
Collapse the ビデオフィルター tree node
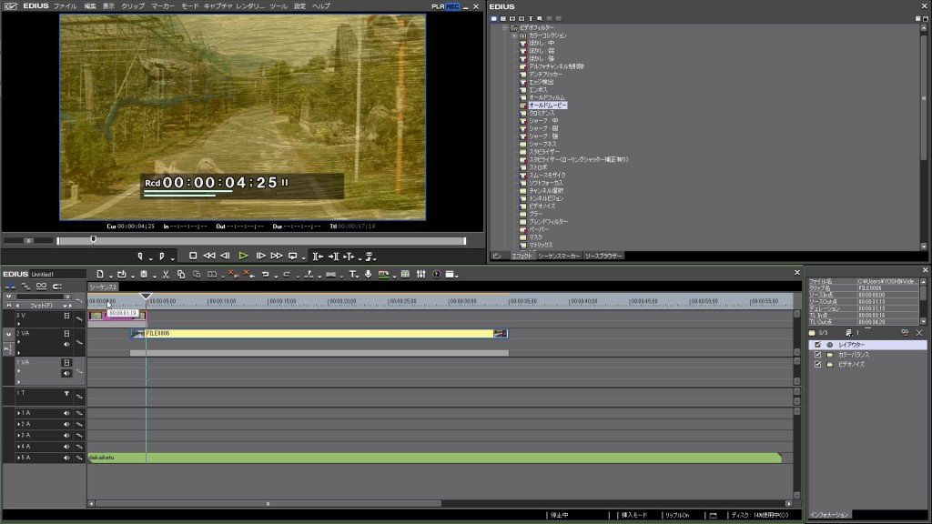504,28
